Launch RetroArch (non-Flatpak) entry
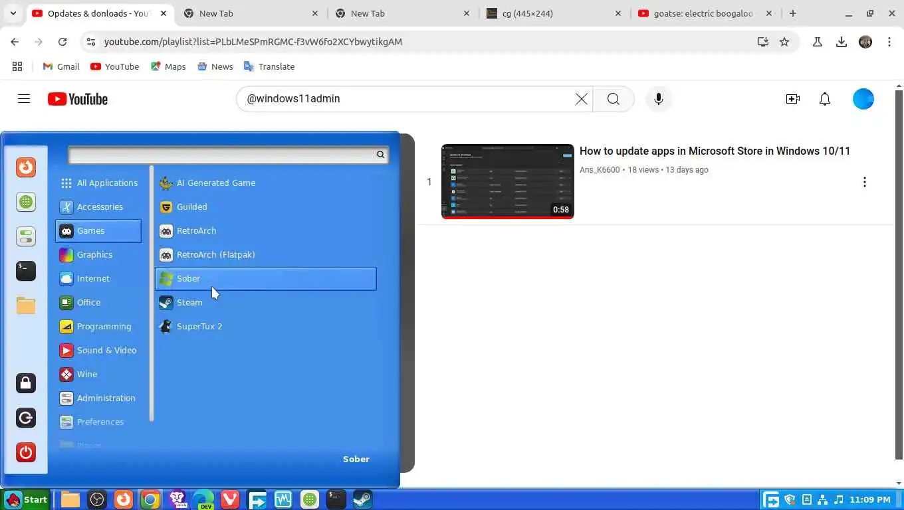The width and height of the screenshot is (904, 510). click(x=266, y=231)
